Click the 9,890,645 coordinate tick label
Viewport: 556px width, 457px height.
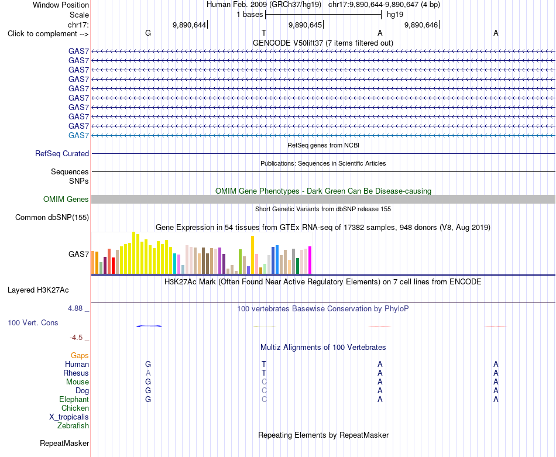click(305, 25)
